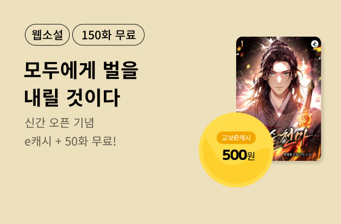Open the 모두에게 벌을 headline line

point(81,70)
